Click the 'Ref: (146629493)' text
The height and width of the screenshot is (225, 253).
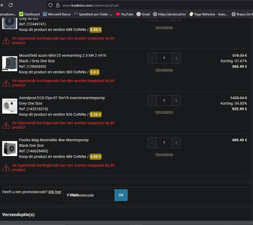pyautogui.click(x=34, y=151)
